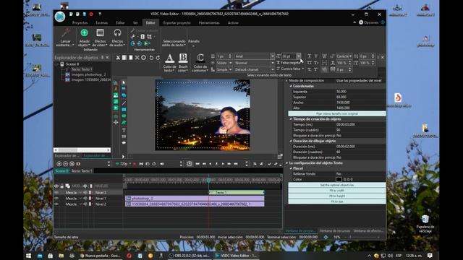Open the Proyectos menu tab
Image resolution: width=463 pixels, height=260 pixels.
pos(80,22)
